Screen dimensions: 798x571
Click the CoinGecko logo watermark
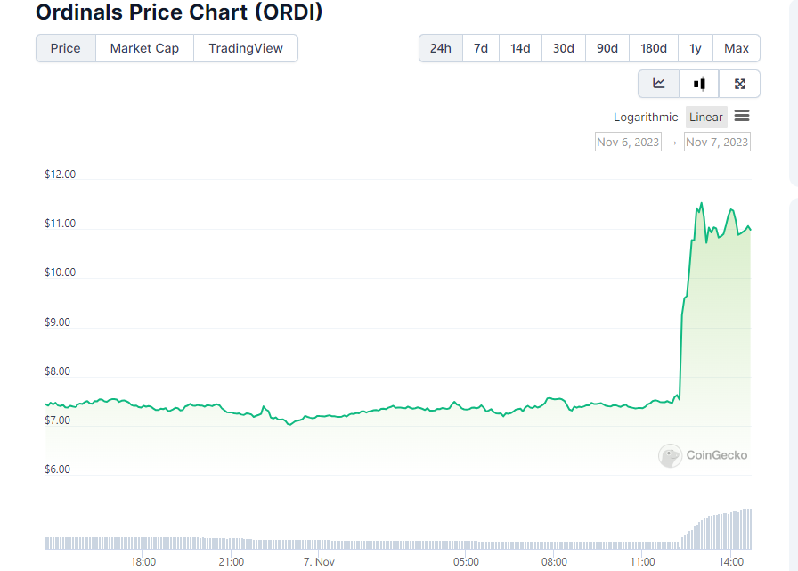703,455
